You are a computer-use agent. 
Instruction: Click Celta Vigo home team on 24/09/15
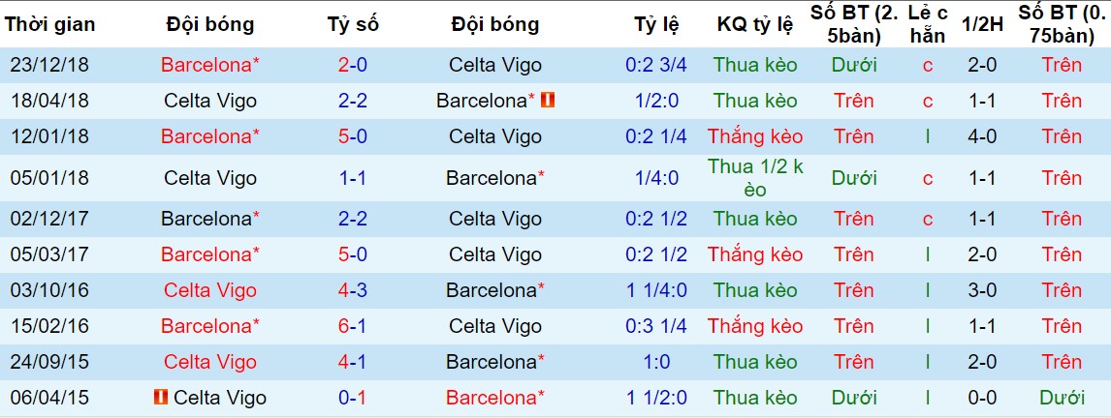pyautogui.click(x=210, y=362)
